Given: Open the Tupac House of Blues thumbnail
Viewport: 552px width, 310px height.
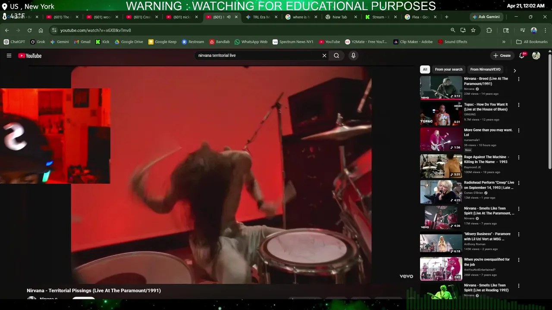Looking at the screenshot, I should tap(441, 113).
